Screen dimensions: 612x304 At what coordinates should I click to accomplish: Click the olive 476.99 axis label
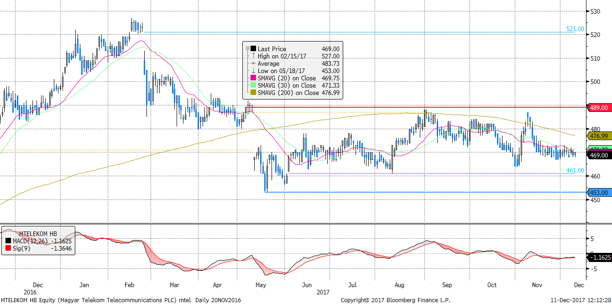(x=600, y=136)
